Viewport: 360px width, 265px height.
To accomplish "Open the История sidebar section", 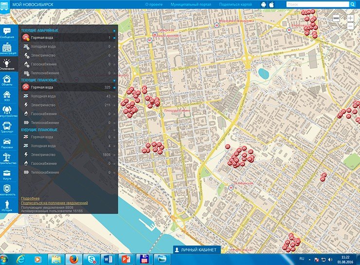I will [x=7, y=205].
